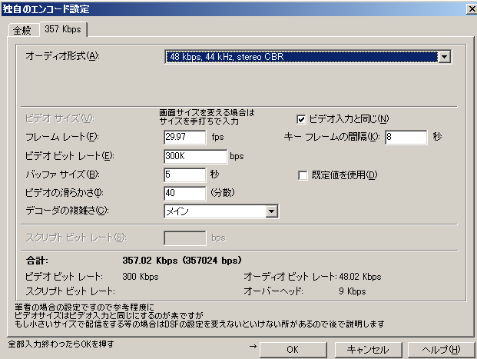Uncheck ビデオ入力と同じ checkbox

click(301, 119)
